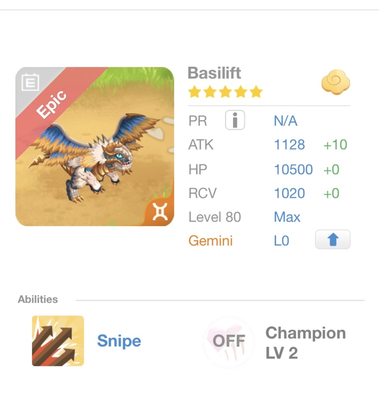This screenshot has height=399, width=379.
Task: Click the Champion LV 2 label
Action: tap(305, 343)
